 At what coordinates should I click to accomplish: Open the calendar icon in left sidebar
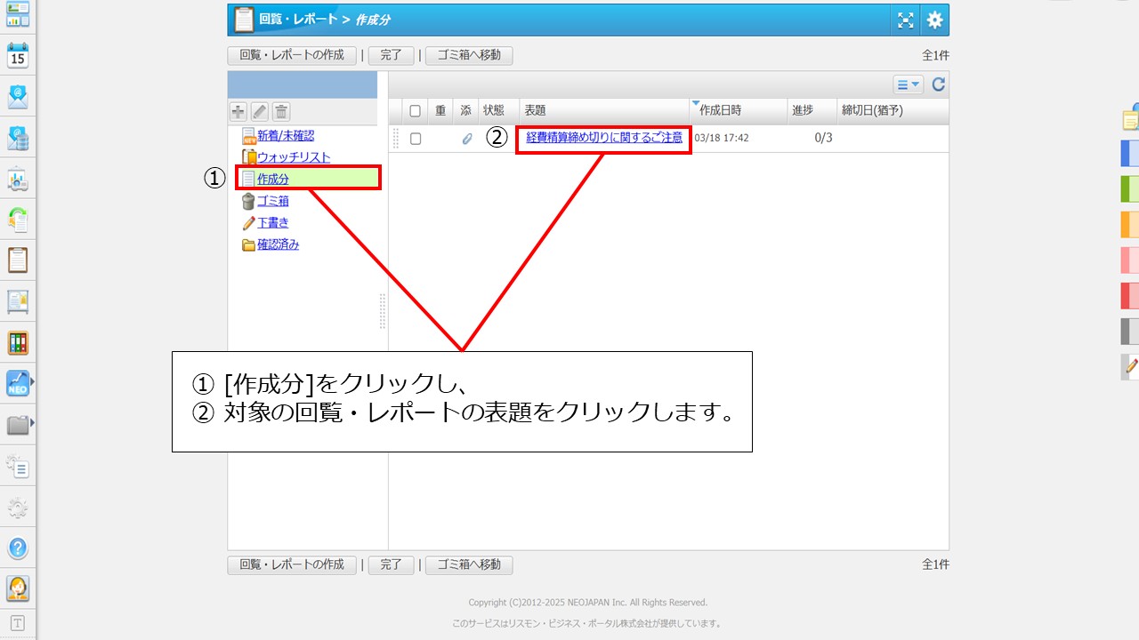pos(18,56)
